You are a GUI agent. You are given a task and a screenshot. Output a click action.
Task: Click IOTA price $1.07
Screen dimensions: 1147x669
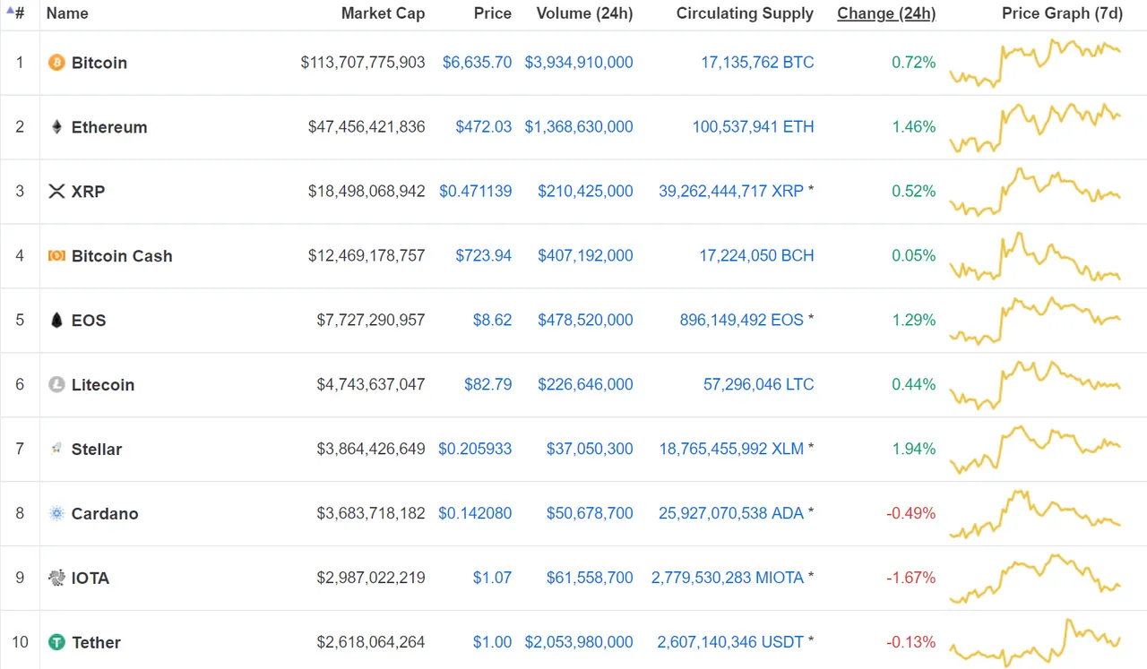(x=493, y=579)
